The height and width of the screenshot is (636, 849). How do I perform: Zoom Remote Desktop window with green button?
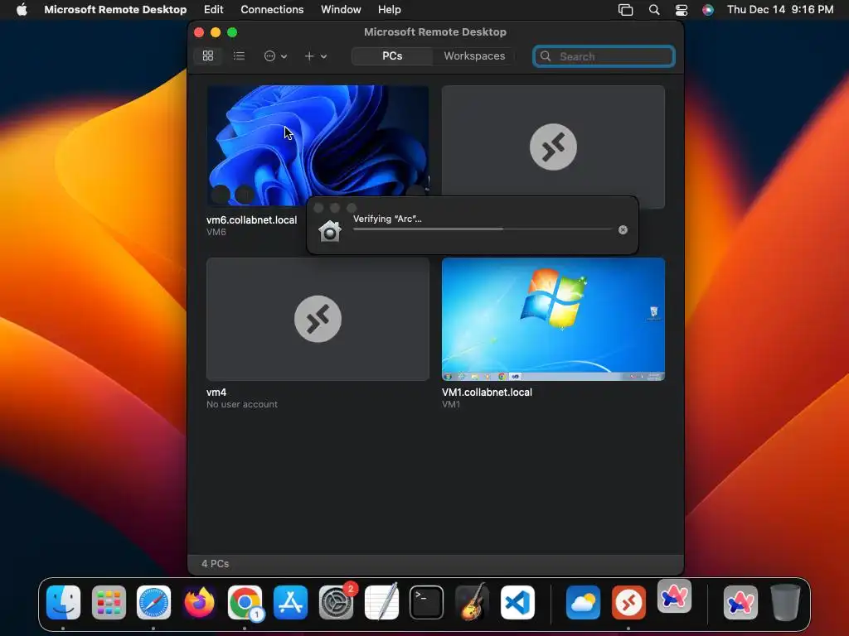[x=232, y=32]
